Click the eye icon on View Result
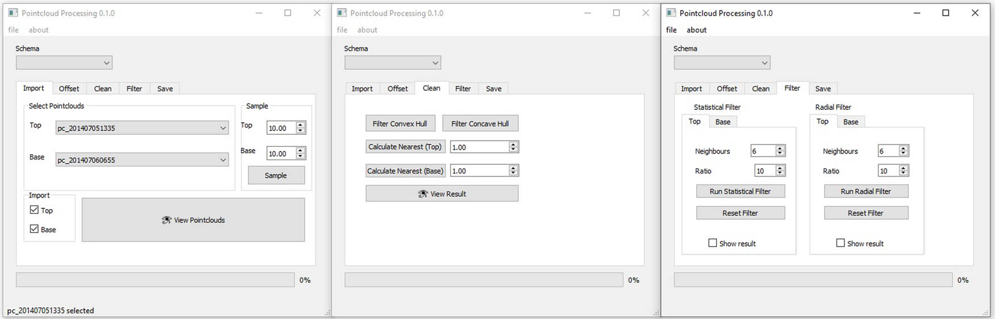This screenshot has height=319, width=995. pyautogui.click(x=423, y=194)
